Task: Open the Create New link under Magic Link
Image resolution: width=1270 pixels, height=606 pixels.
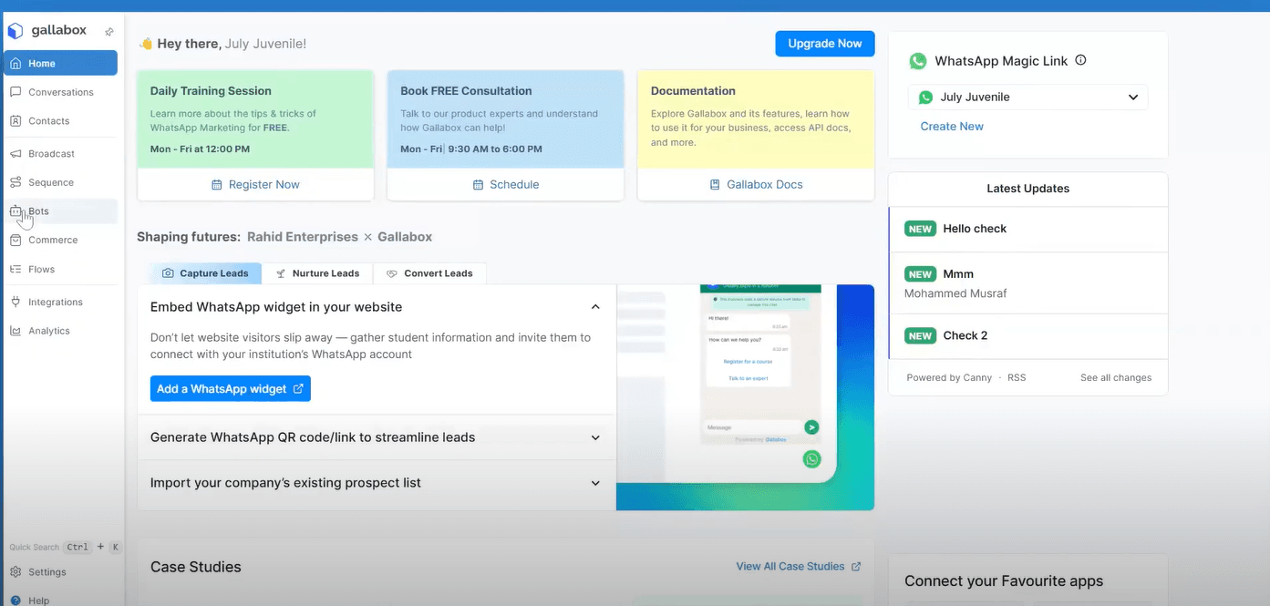Action: click(952, 126)
